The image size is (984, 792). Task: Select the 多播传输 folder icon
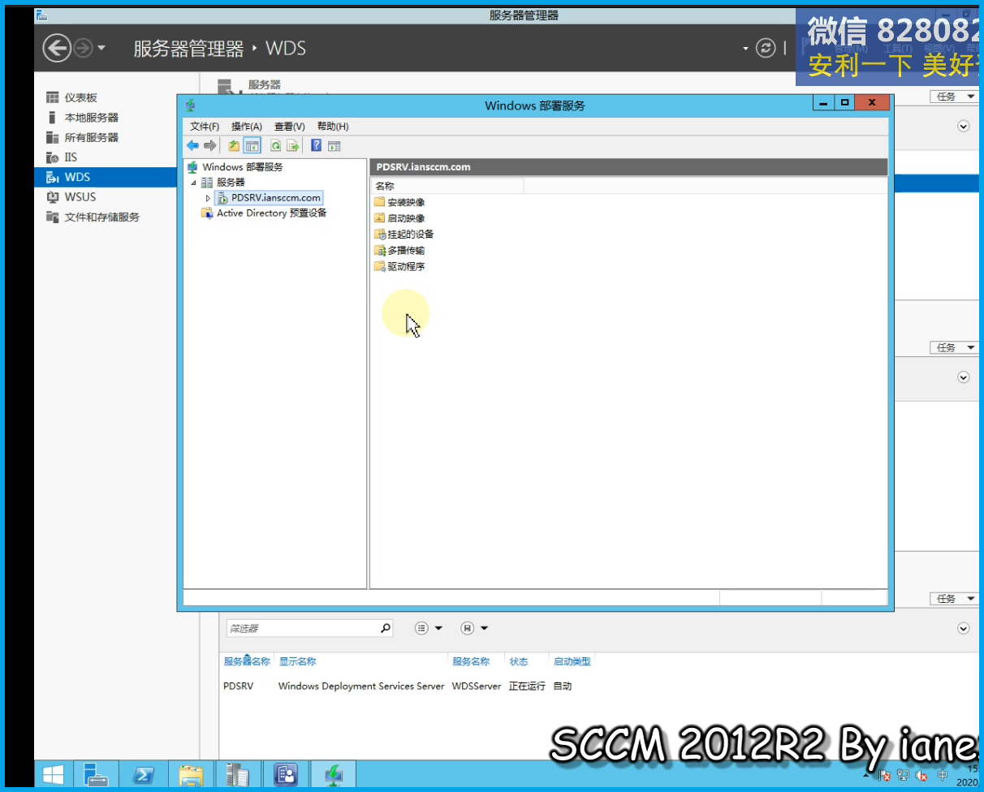pyautogui.click(x=379, y=251)
